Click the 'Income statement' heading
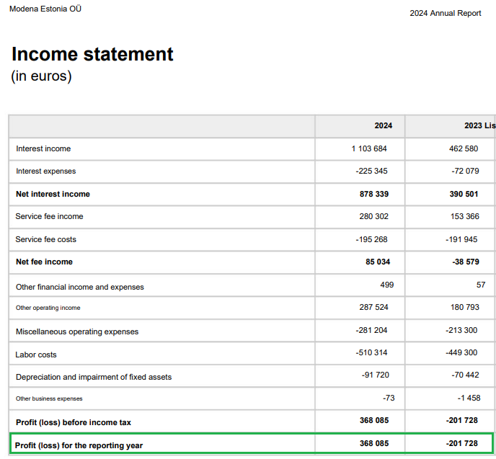 click(x=92, y=55)
